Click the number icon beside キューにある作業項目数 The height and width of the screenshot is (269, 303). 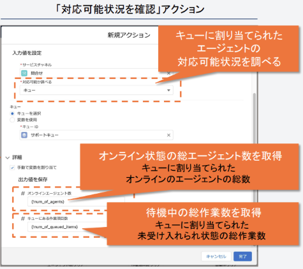(23, 219)
